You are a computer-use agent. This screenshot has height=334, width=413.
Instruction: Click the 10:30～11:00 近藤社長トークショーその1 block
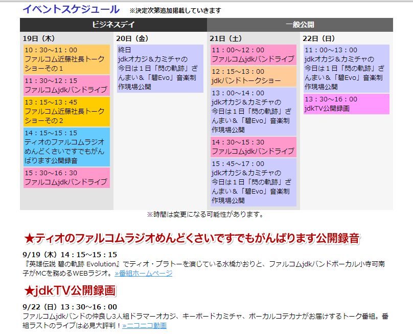coord(66,59)
